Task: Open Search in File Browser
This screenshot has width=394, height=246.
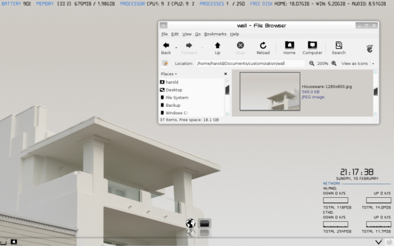Action: [x=339, y=48]
